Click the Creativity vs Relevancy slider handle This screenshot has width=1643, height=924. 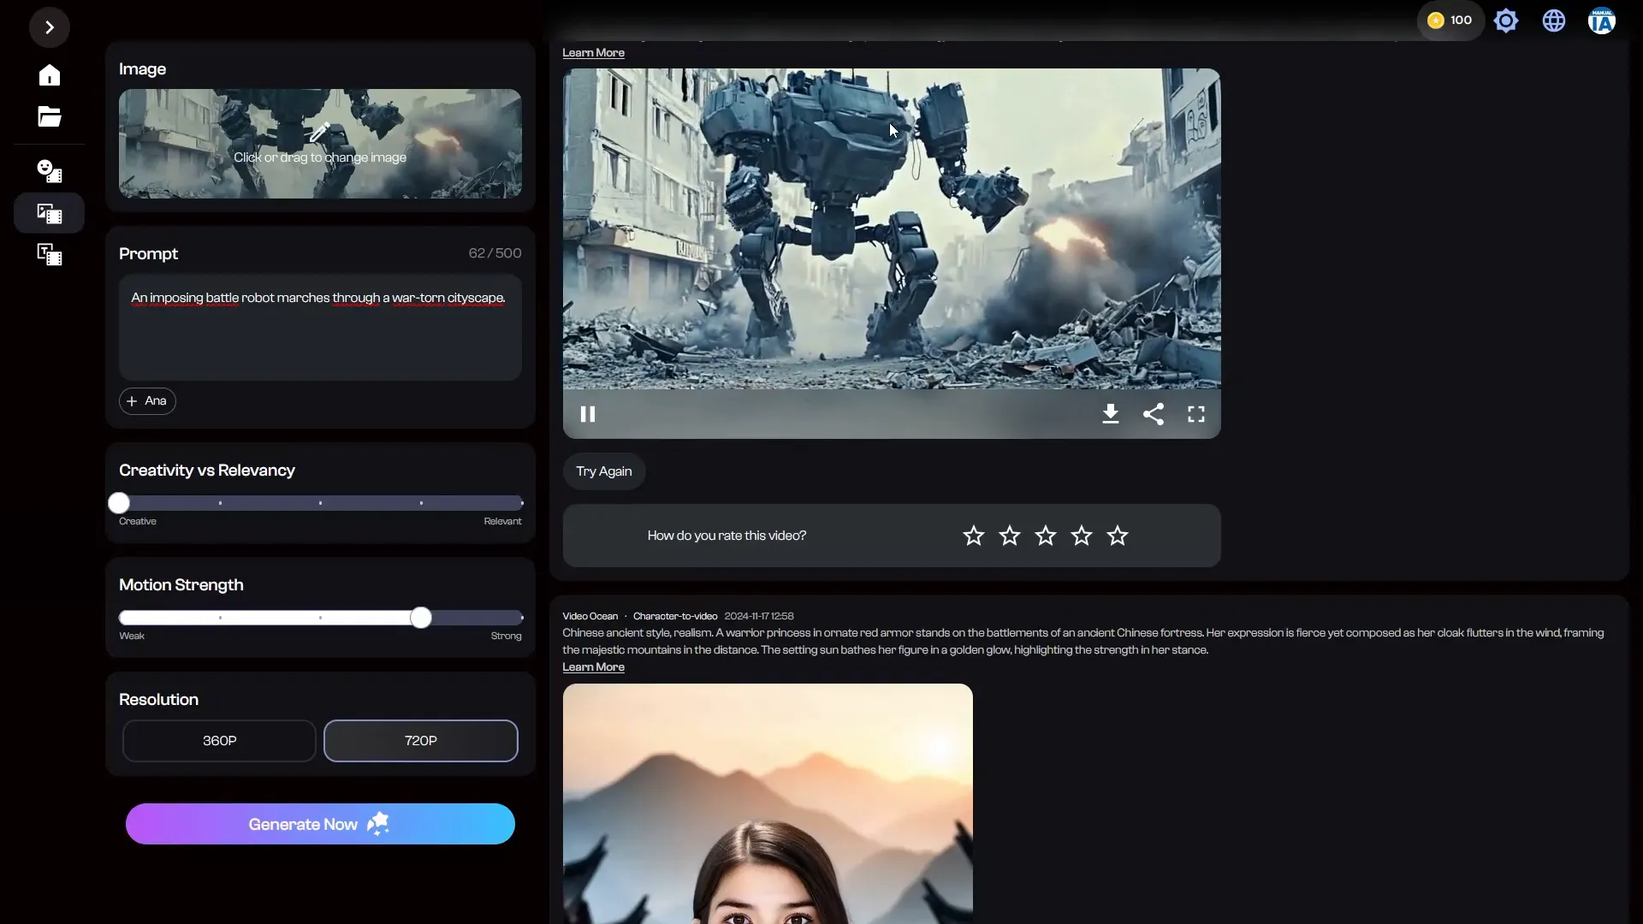pyautogui.click(x=119, y=503)
